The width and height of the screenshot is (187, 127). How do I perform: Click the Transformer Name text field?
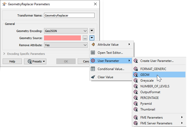click(69, 15)
